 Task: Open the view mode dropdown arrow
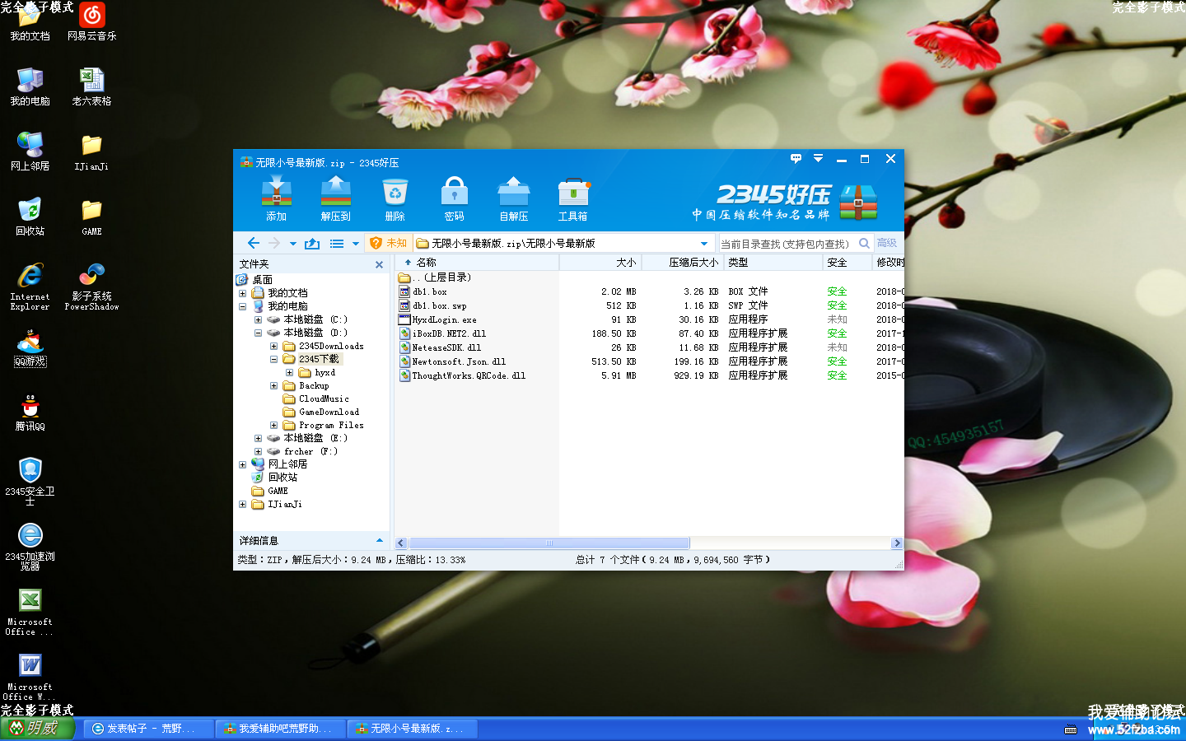tap(356, 244)
